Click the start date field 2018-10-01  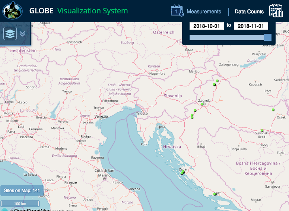tap(207, 26)
